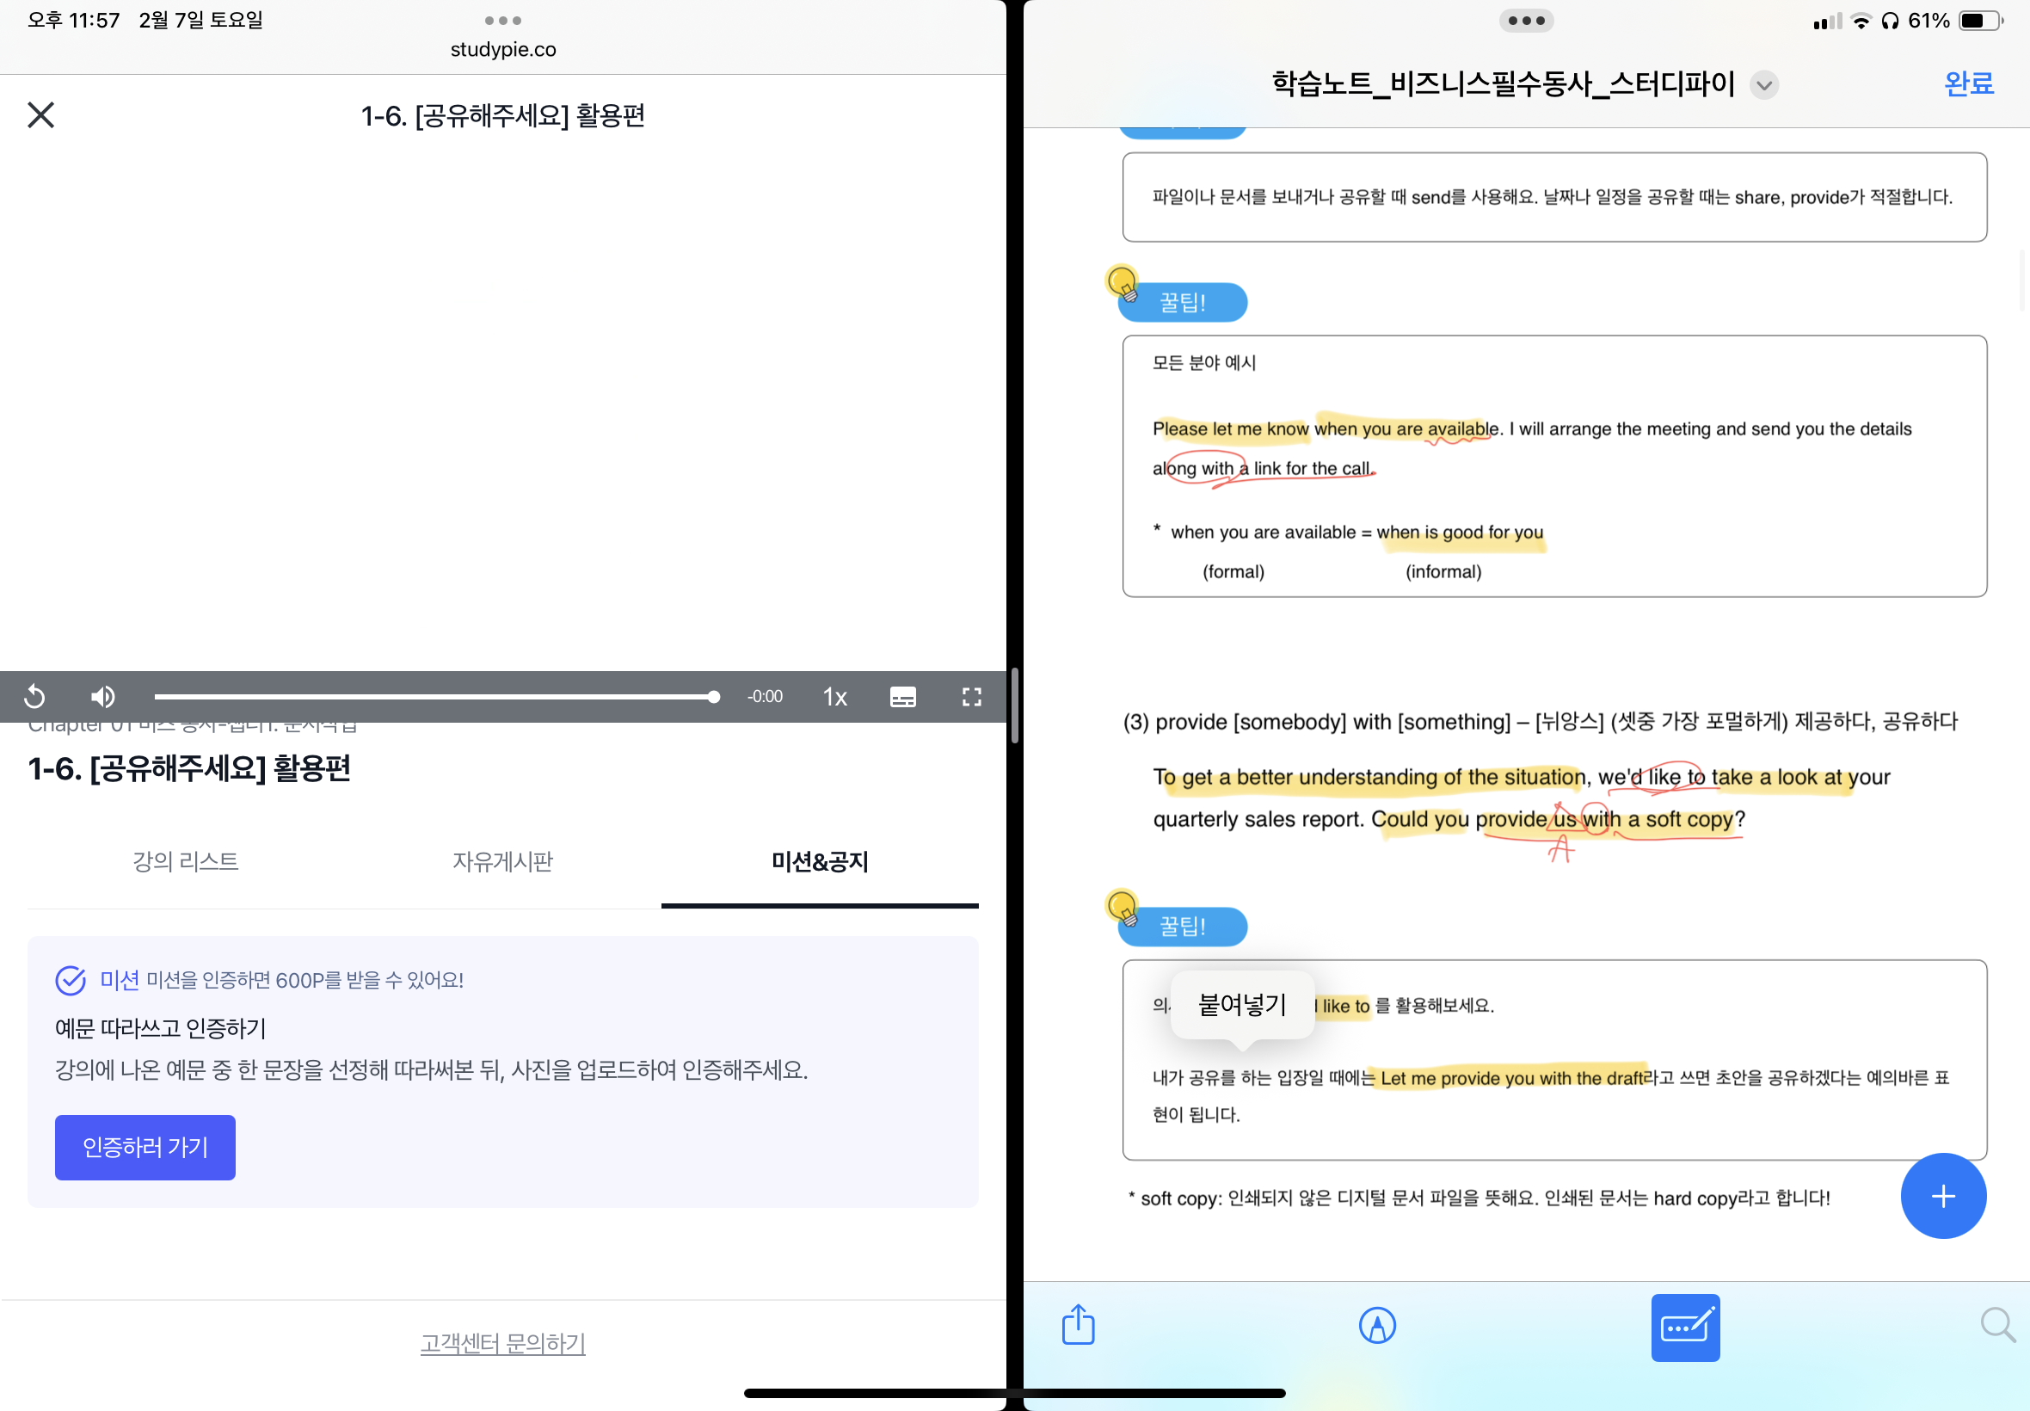This screenshot has height=1411, width=2030.
Task: Open the share sheet icon
Action: tap(1077, 1325)
